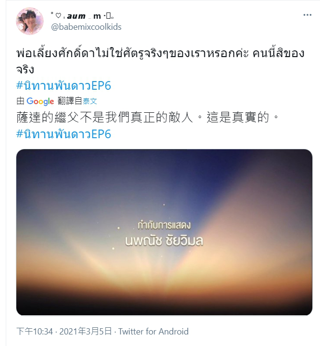Open the Twitter for Android source link
The width and height of the screenshot is (320, 346).
(x=153, y=332)
